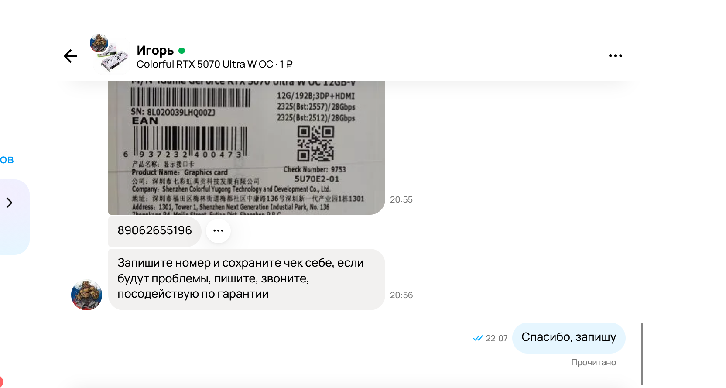Click the chat's vertical scrollbar
This screenshot has height=388, width=726.
[x=642, y=354]
